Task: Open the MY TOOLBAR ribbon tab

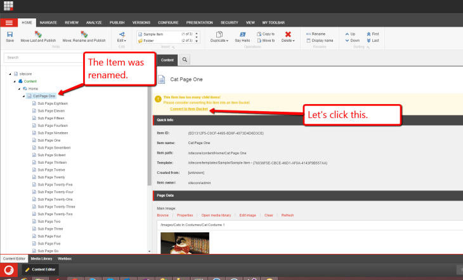Action: click(x=273, y=22)
